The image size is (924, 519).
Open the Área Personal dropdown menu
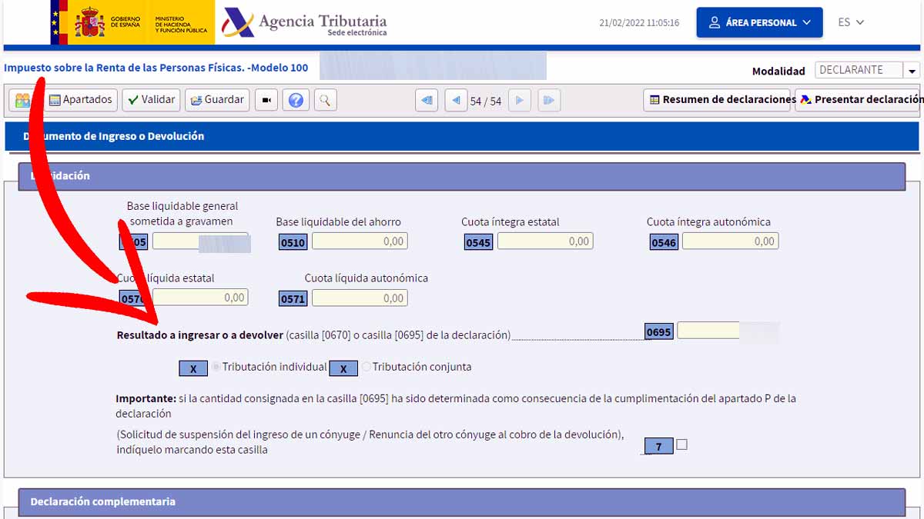click(x=759, y=23)
